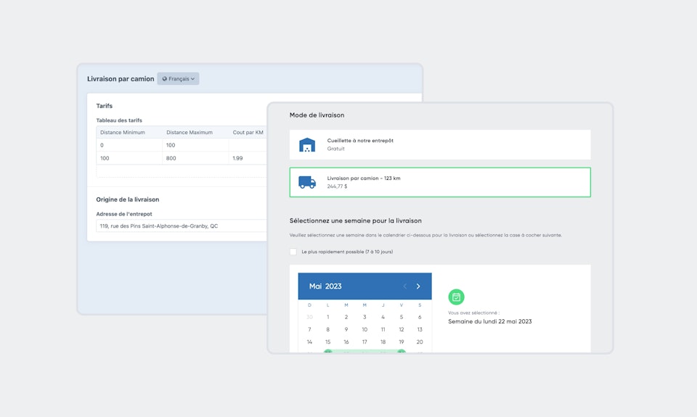Screen dimensions: 697x417
Task: Select 'Livraison par camion - 123 km' option
Action: [439, 182]
